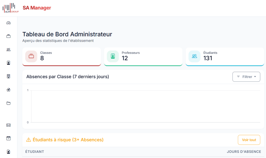
Task: Open the dashboard speedometer icon in sidebar
Action: [x=9, y=23]
